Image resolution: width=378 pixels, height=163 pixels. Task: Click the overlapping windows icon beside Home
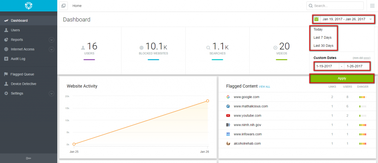coord(63,6)
